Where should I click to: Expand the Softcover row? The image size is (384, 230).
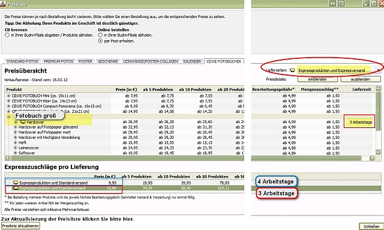pyautogui.click(x=16, y=153)
